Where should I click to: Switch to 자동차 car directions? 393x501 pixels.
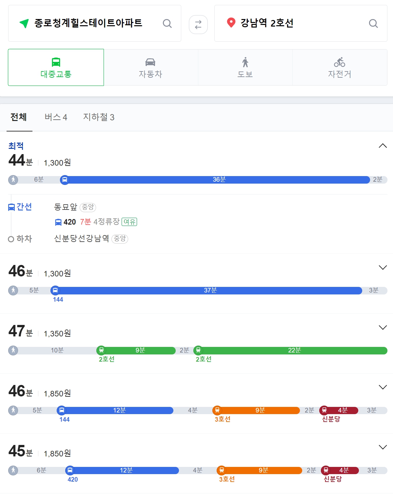(150, 68)
